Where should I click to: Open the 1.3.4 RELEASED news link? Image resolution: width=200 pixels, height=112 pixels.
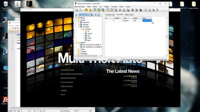click(x=130, y=81)
